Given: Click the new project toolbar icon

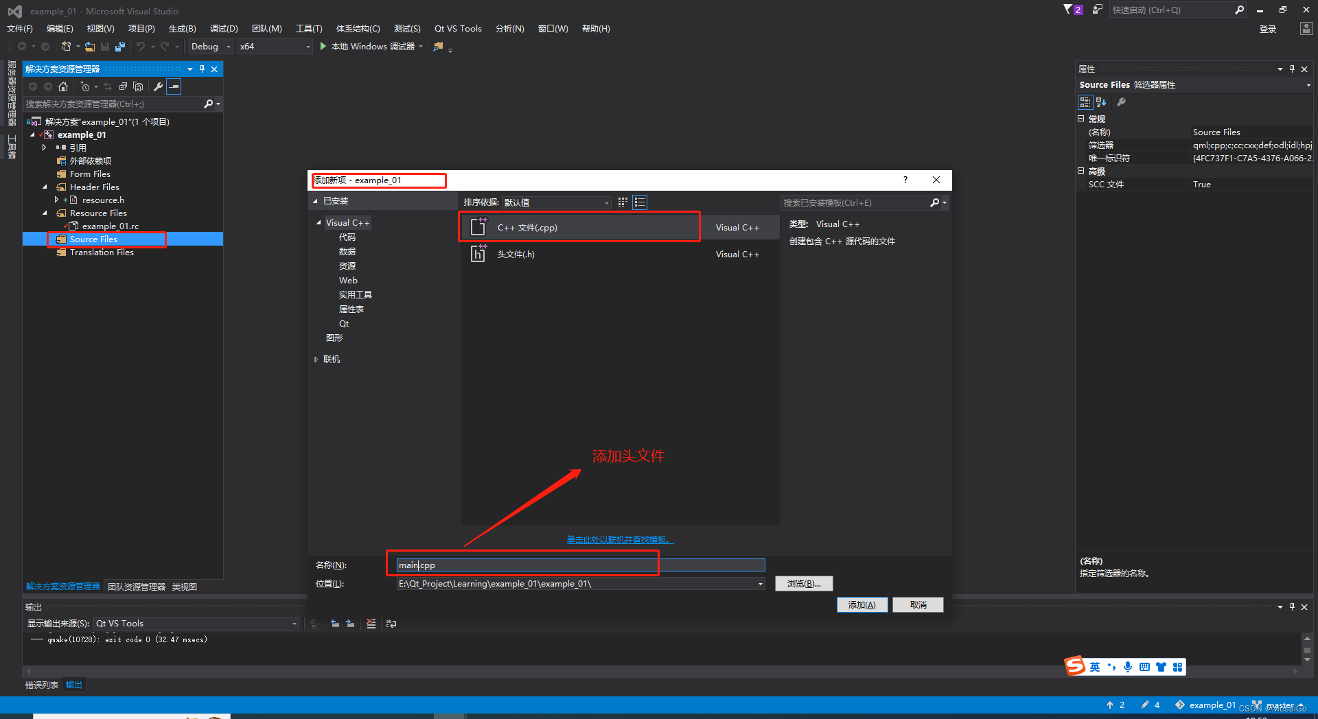Looking at the screenshot, I should pos(66,47).
